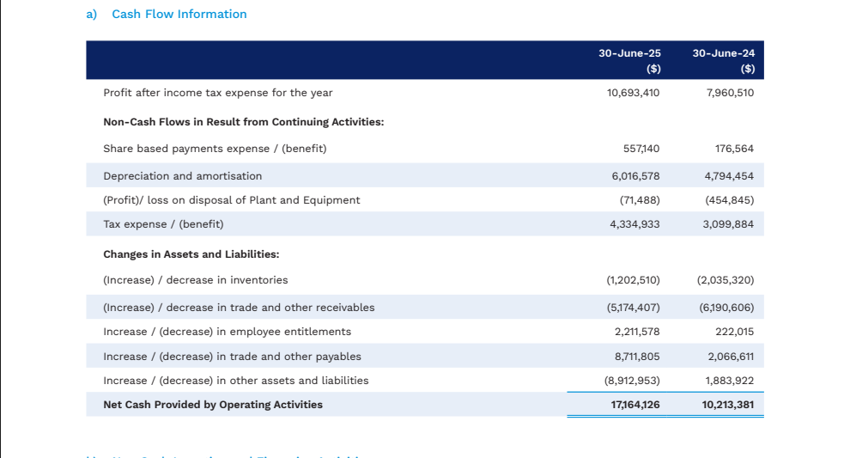Viewport: 844px width, 458px height.
Task: Click the 17,164,126 net cash total
Action: click(635, 405)
